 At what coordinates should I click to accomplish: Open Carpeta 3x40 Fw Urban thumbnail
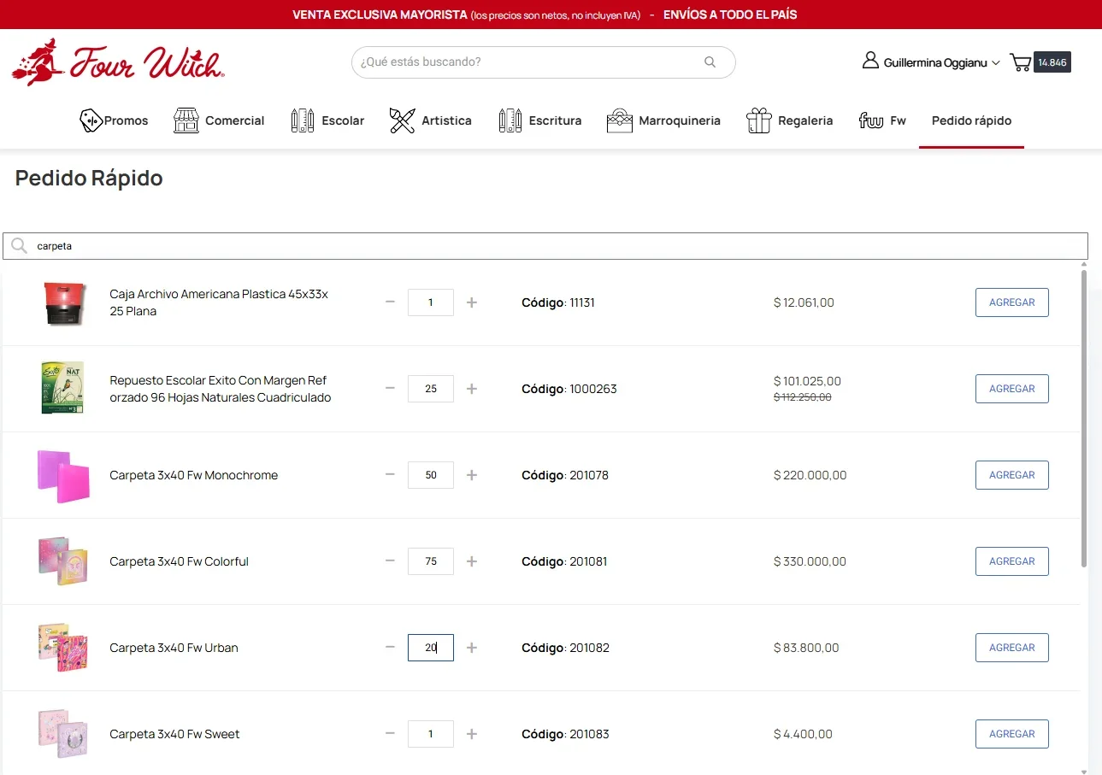pyautogui.click(x=63, y=648)
